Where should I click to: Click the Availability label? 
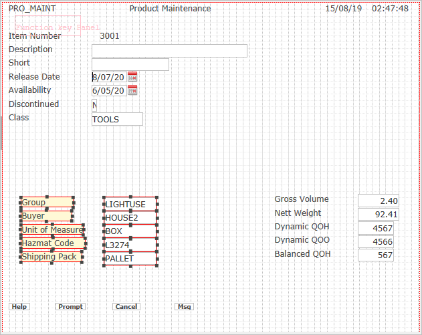pyautogui.click(x=29, y=90)
